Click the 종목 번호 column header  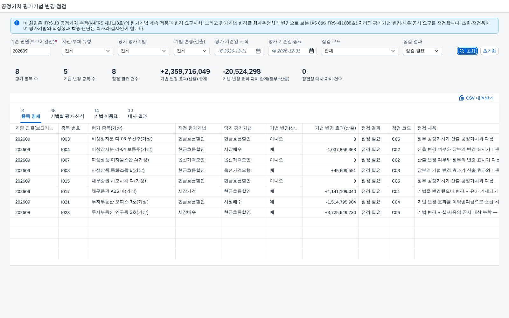tap(73, 128)
